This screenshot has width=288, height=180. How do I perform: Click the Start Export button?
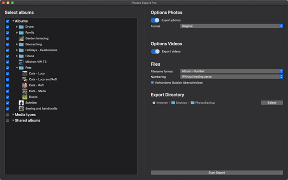[217, 172]
